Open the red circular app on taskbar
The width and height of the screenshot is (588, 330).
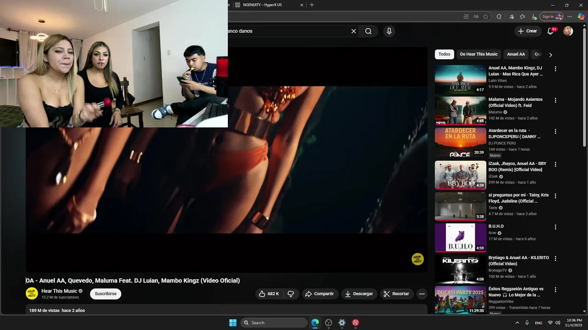(356, 323)
